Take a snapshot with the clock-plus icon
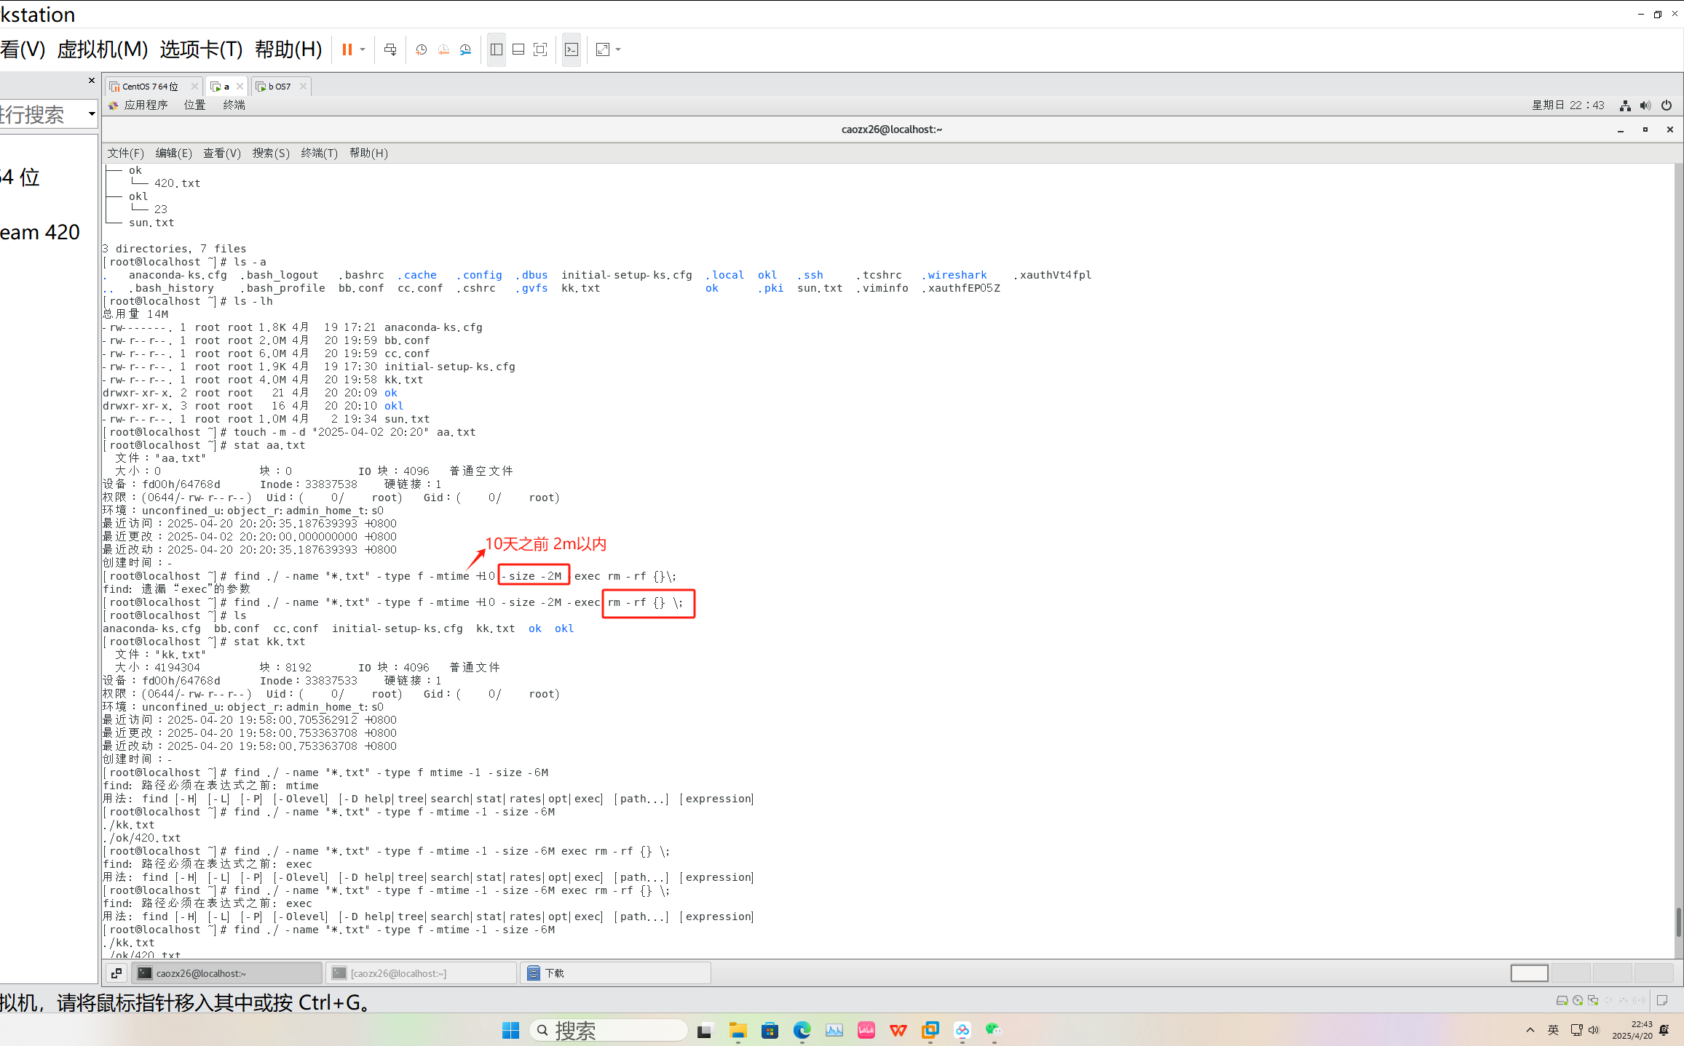 click(x=421, y=49)
